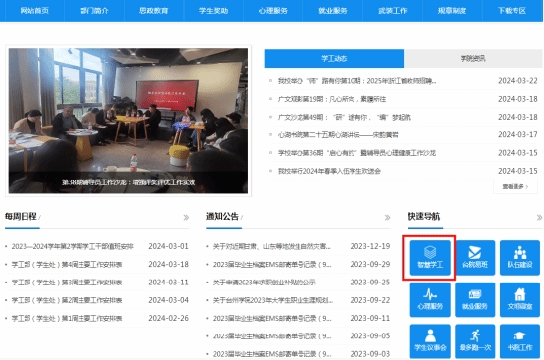Expand 快速导航 with its double-arrow icon
544x360 pixels.
[x=539, y=217]
